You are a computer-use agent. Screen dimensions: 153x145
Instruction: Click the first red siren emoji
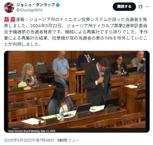coord(7,20)
